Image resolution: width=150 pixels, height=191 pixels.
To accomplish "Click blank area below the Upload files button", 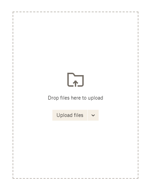I will pos(76,149).
